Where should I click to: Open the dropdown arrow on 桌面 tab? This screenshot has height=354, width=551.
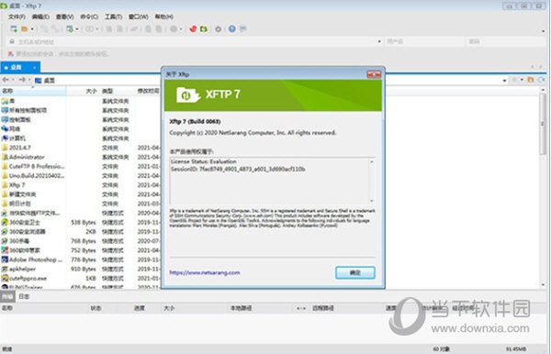coord(35,67)
